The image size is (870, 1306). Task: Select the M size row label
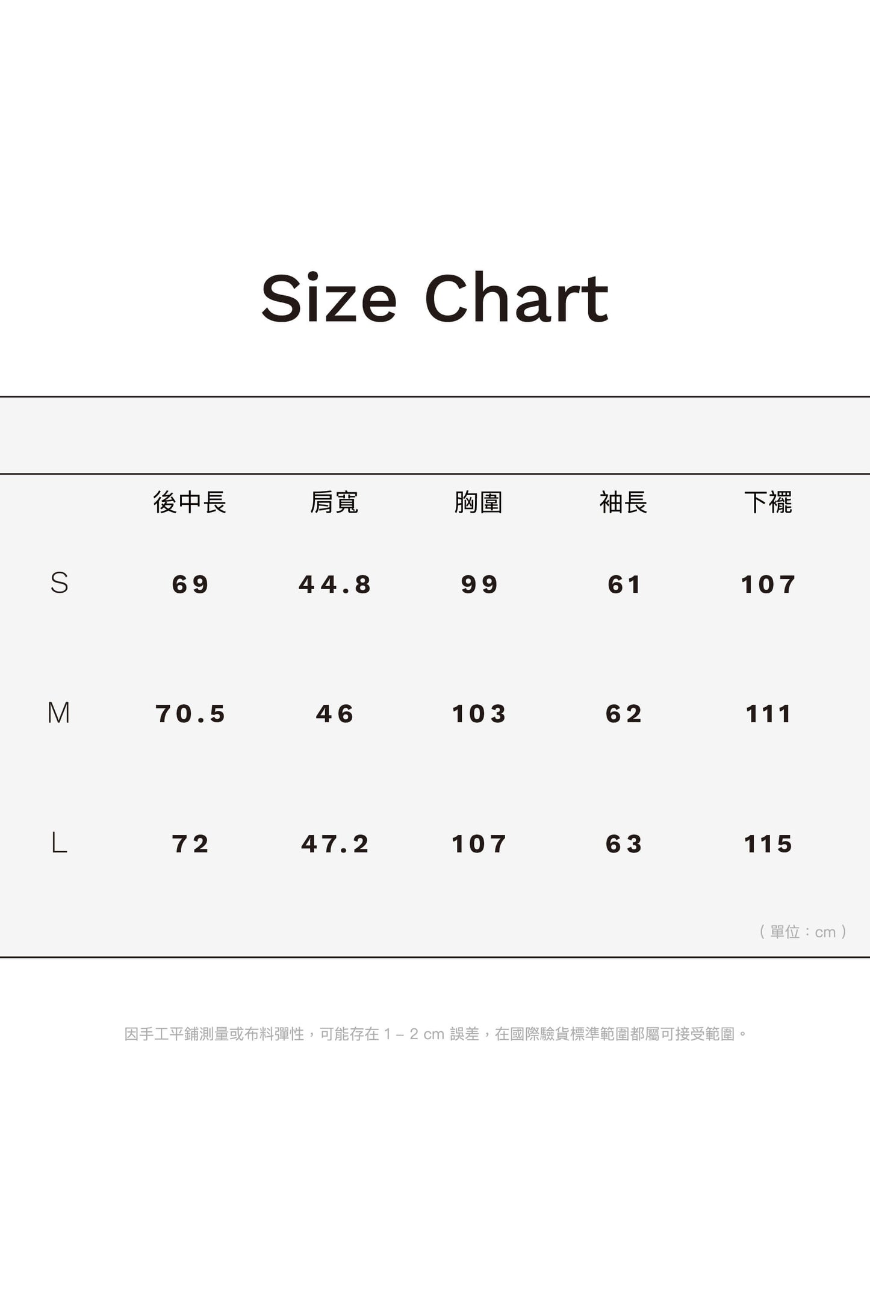pos(59,713)
